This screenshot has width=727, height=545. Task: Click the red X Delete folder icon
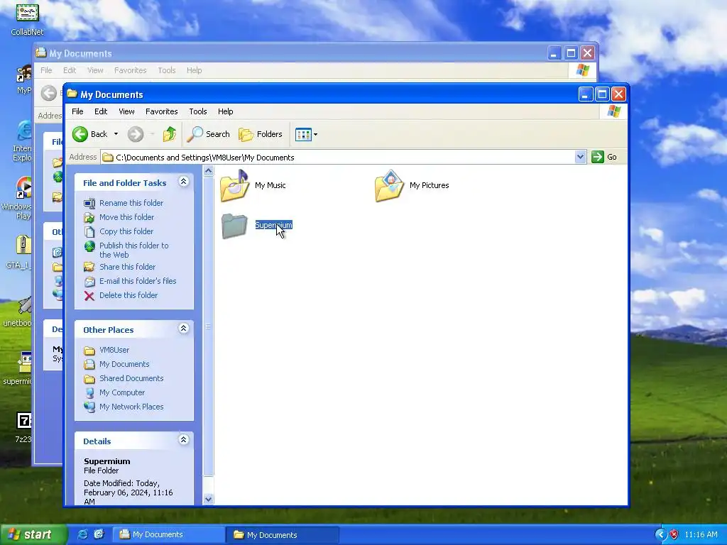(89, 296)
